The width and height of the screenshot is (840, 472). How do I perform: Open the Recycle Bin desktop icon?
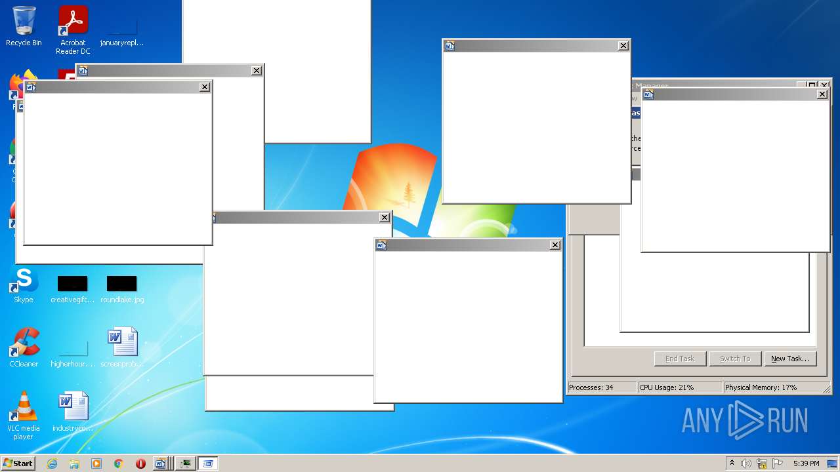[x=24, y=27]
